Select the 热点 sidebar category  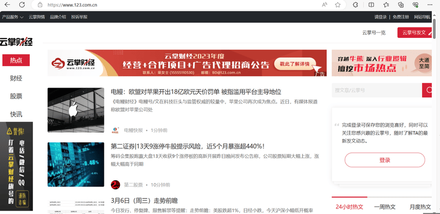tap(16, 60)
